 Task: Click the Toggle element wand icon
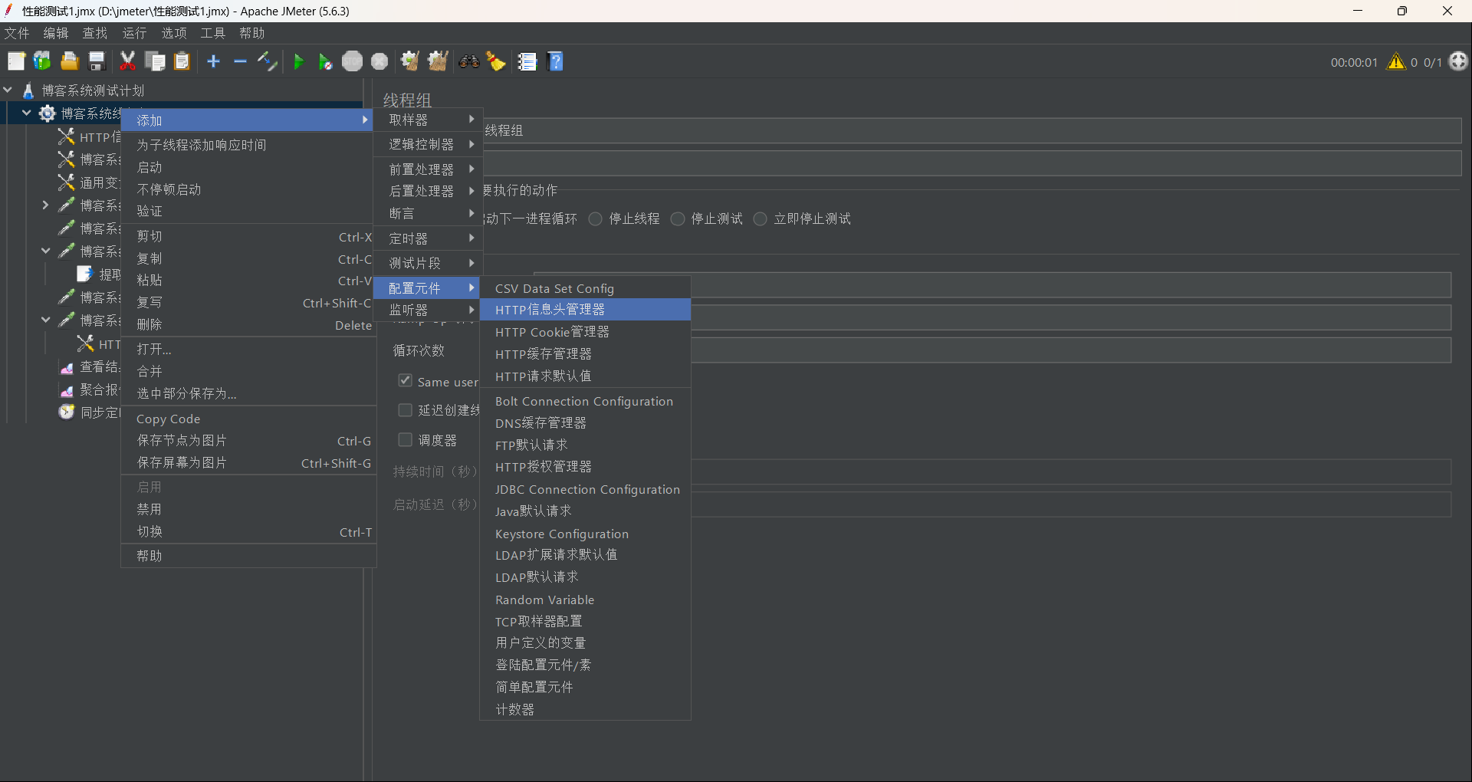point(267,61)
